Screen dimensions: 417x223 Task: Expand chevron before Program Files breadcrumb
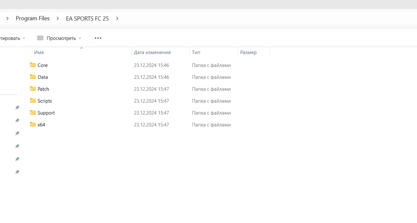click(7, 18)
